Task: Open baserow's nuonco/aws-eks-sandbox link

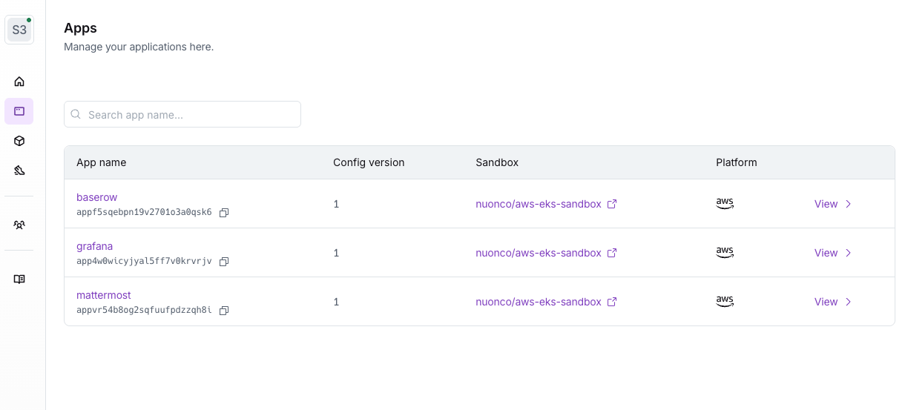Action: 546,204
